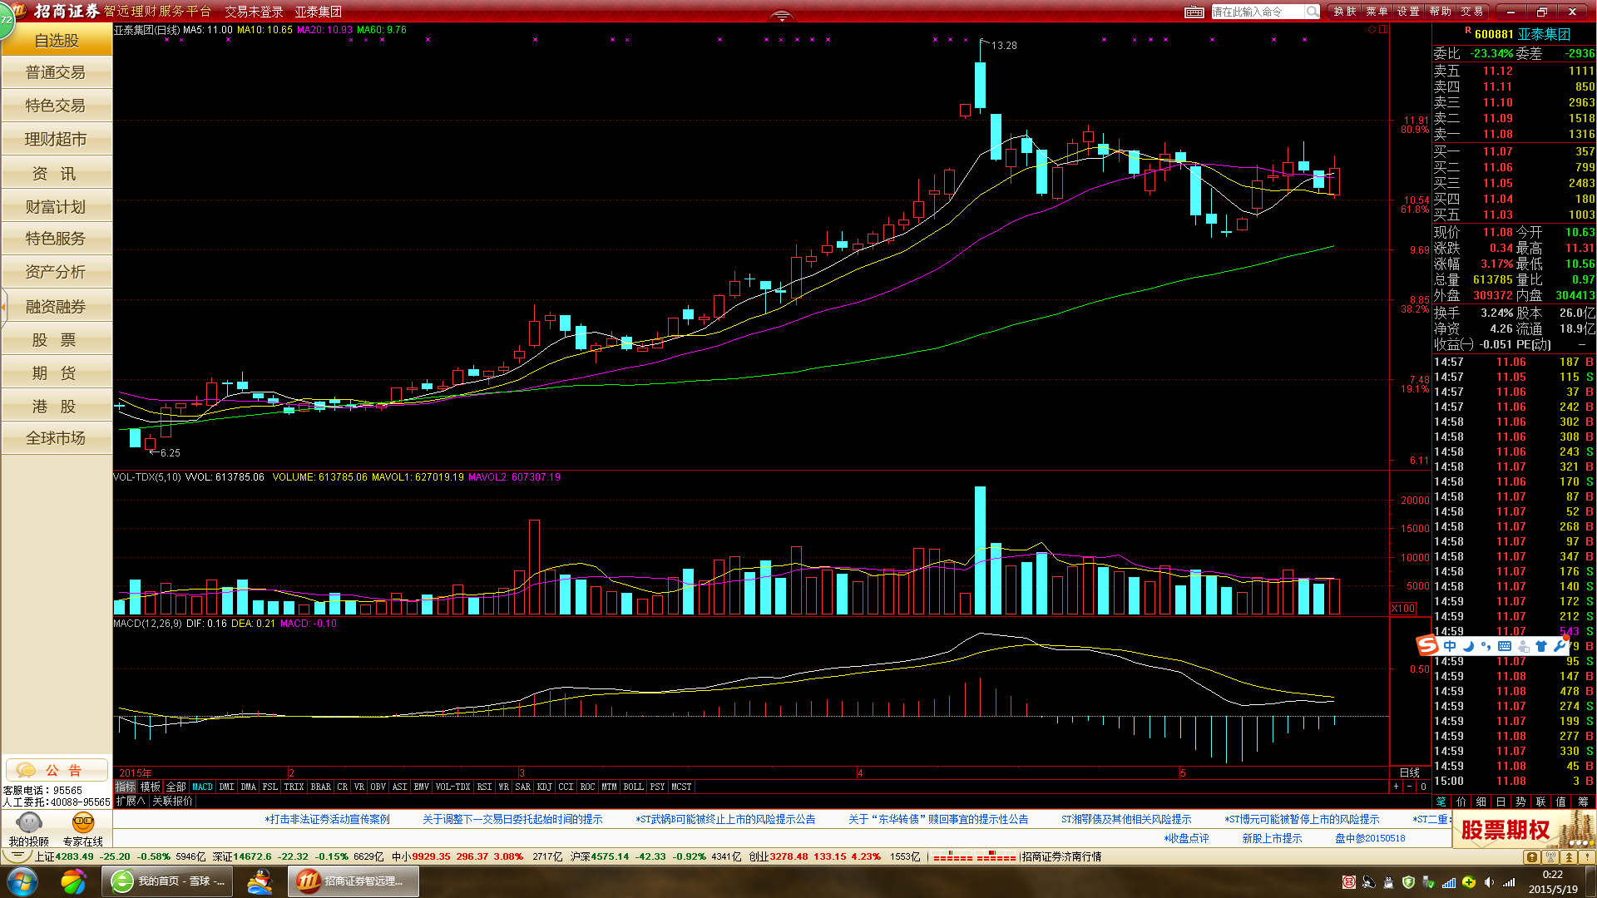Open 股票 in the sidebar
Image resolution: width=1597 pixels, height=898 pixels.
pos(56,339)
